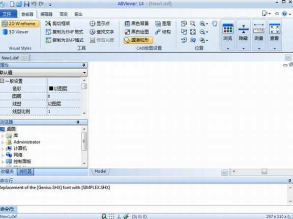Screen dimensions: 293x219
Task: Click the fit to window icon
Action: 193,32
